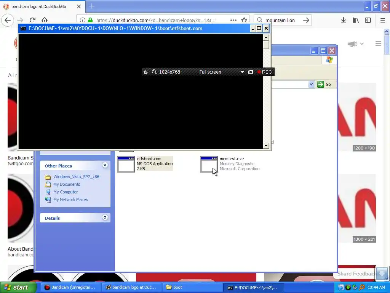Screen dimensions: 390x293
Task: Click the first system tray icon
Action: coord(341,287)
